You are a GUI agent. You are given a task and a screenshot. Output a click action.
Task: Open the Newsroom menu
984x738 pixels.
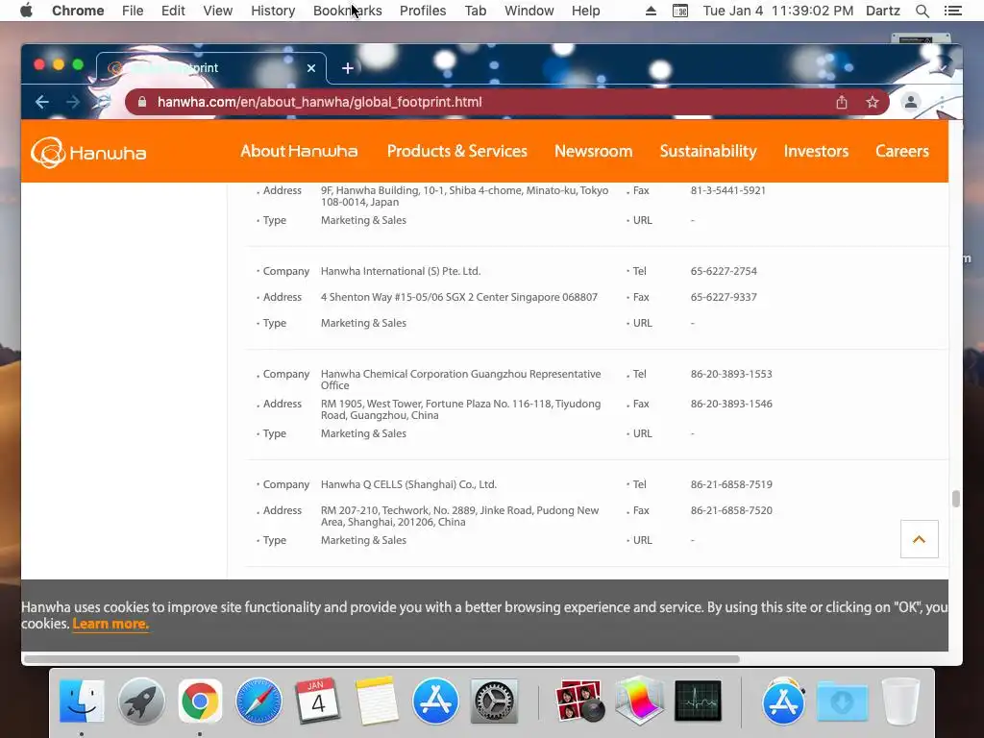pos(593,151)
